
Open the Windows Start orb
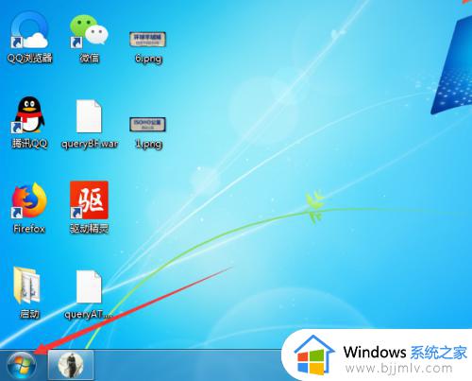22,366
